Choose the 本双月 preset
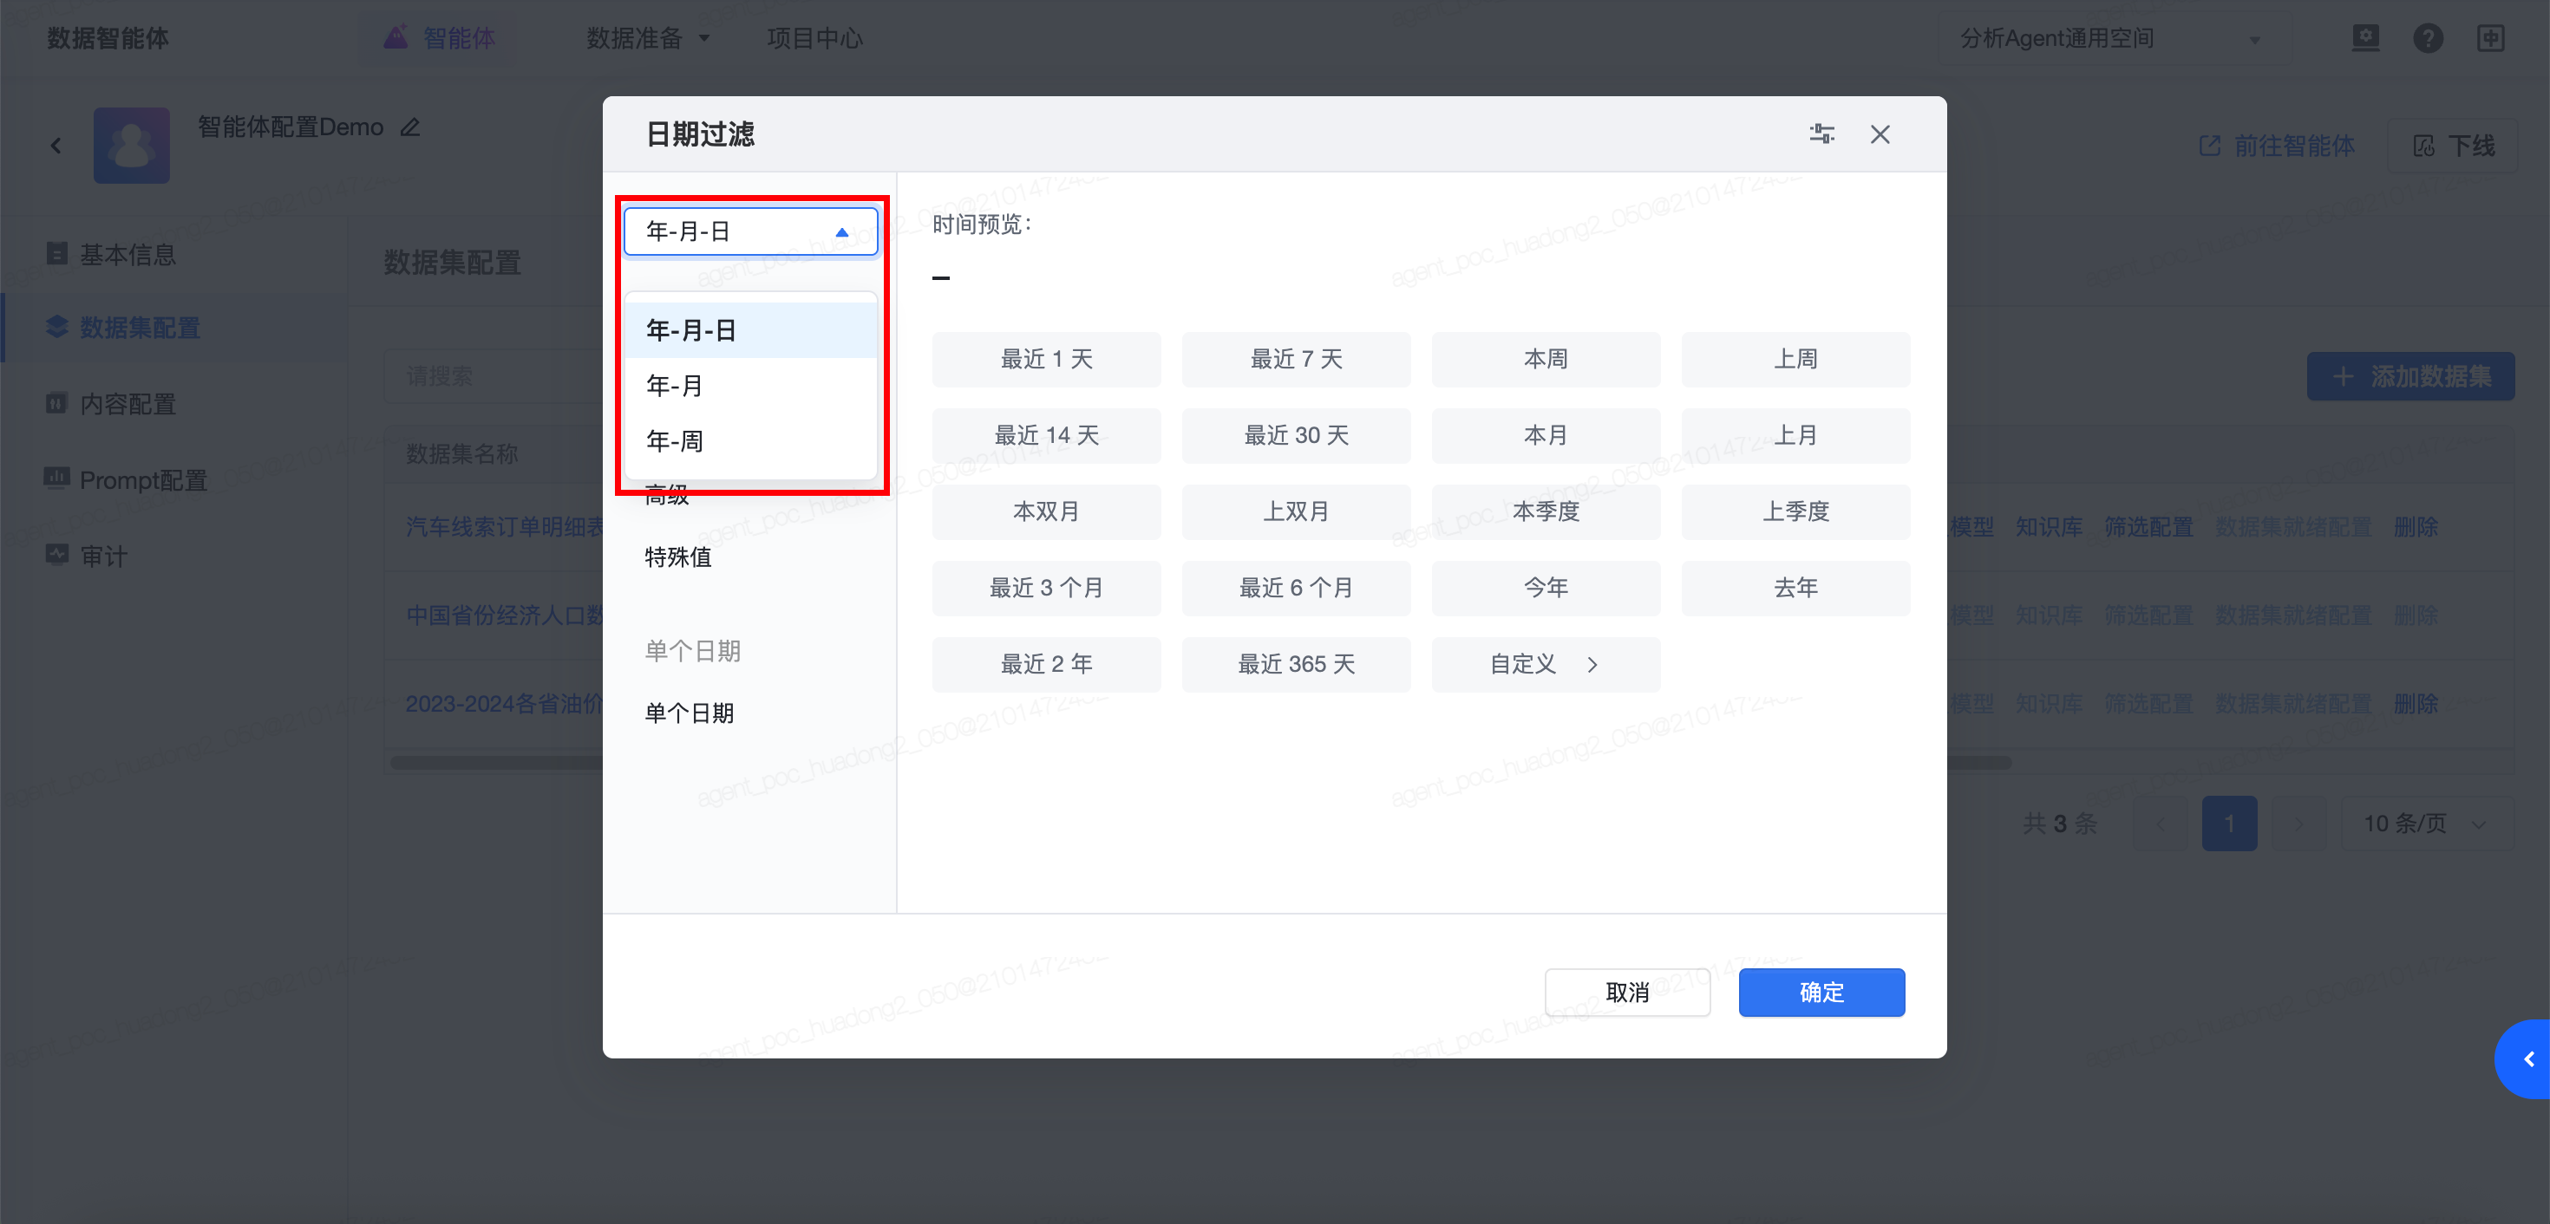2550x1224 pixels. (x=1046, y=511)
